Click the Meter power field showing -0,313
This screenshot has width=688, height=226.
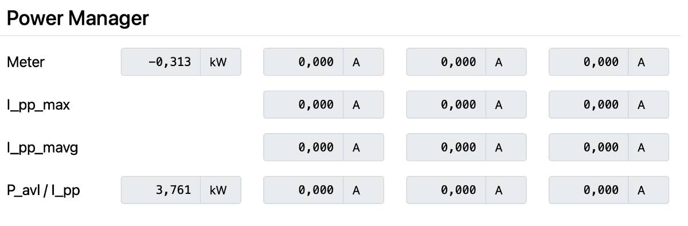[161, 62]
